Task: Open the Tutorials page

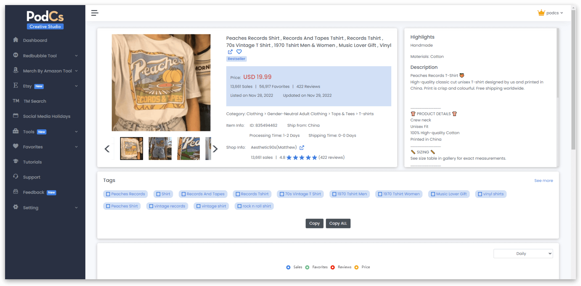Action: click(x=32, y=162)
